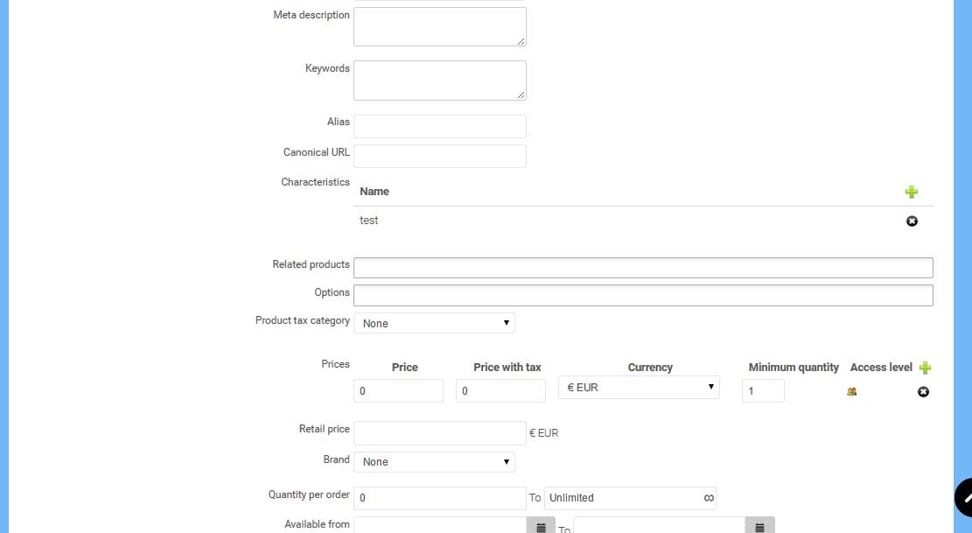Remove the 'test' characteristic
This screenshot has width=972, height=533.
tap(912, 221)
